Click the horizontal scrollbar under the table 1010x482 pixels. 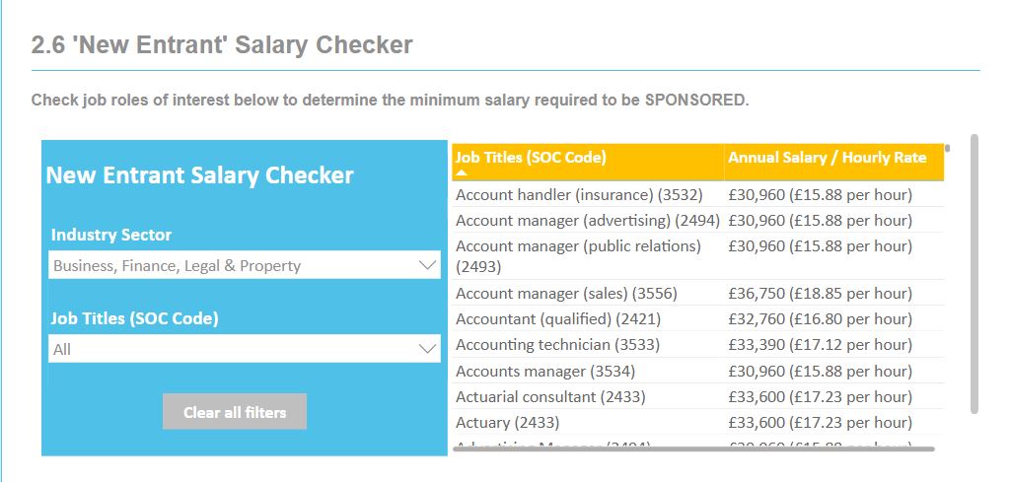(x=692, y=448)
